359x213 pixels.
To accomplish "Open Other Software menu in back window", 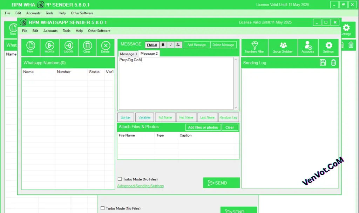I will pos(82,13).
